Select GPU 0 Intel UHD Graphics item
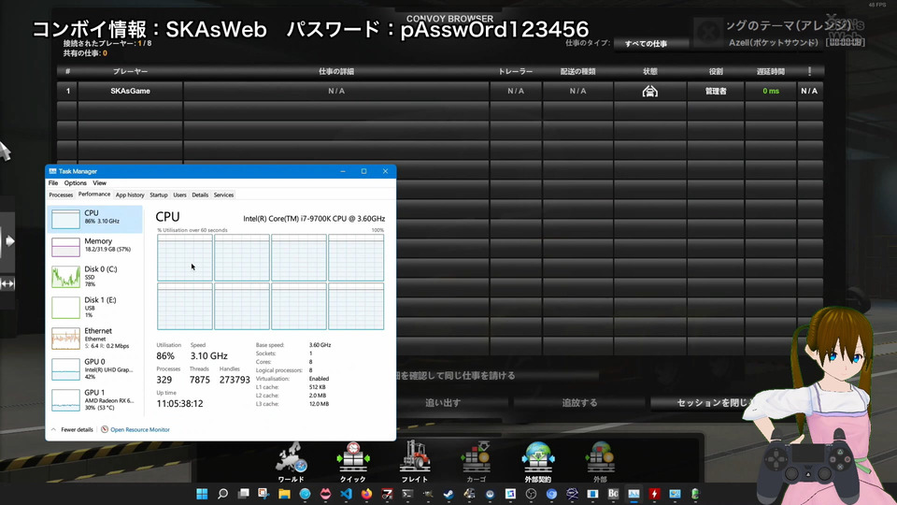The height and width of the screenshot is (505, 897). pos(94,369)
